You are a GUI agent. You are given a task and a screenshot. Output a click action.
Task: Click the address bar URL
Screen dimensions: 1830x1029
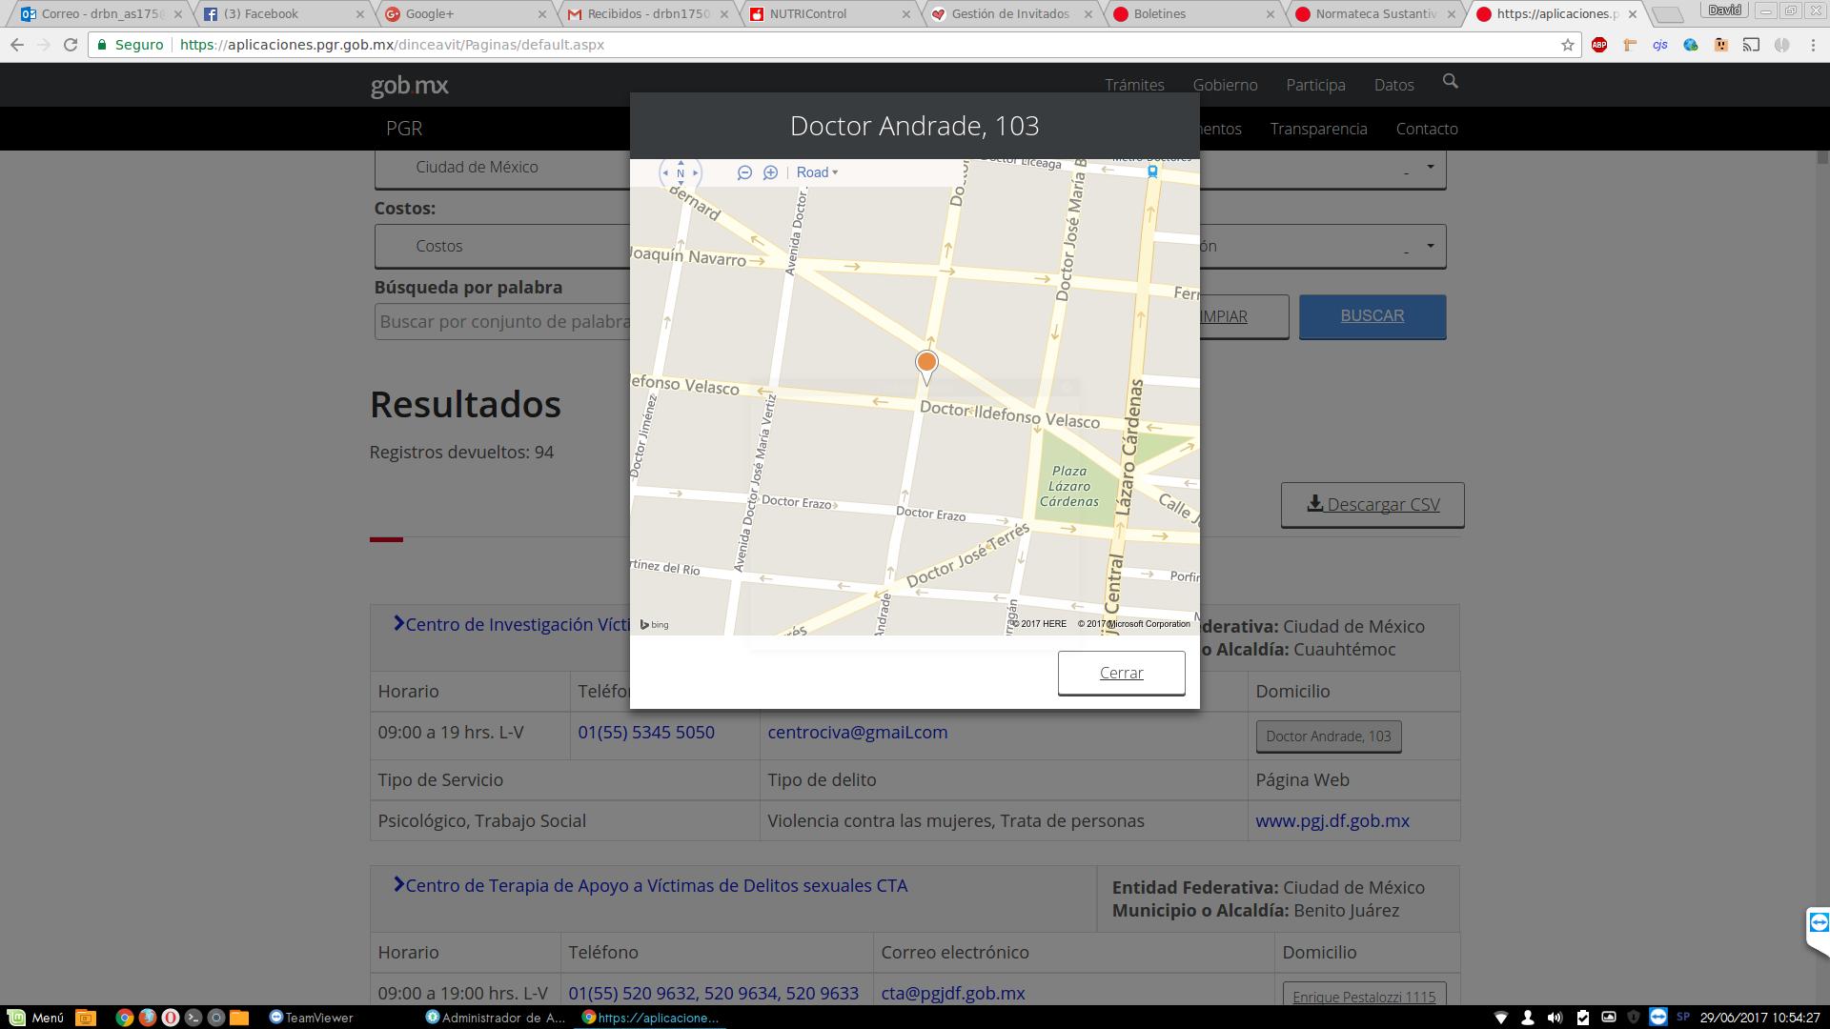(392, 45)
